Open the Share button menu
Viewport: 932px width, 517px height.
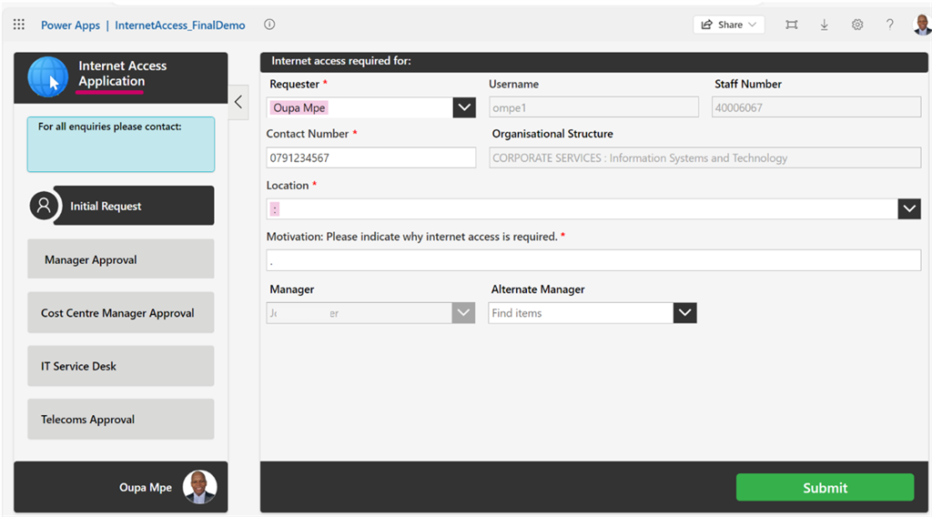729,25
